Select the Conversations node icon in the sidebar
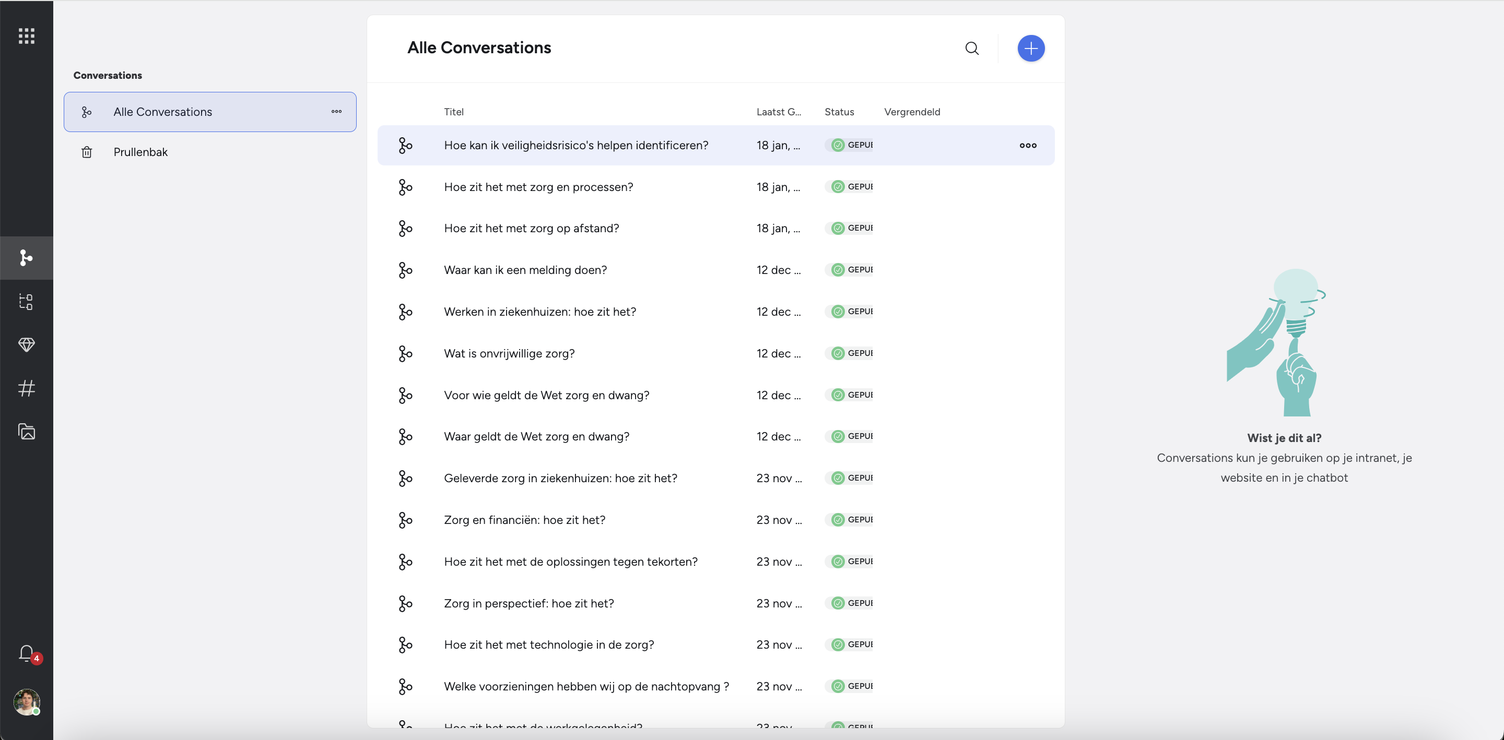1504x740 pixels. 26,257
